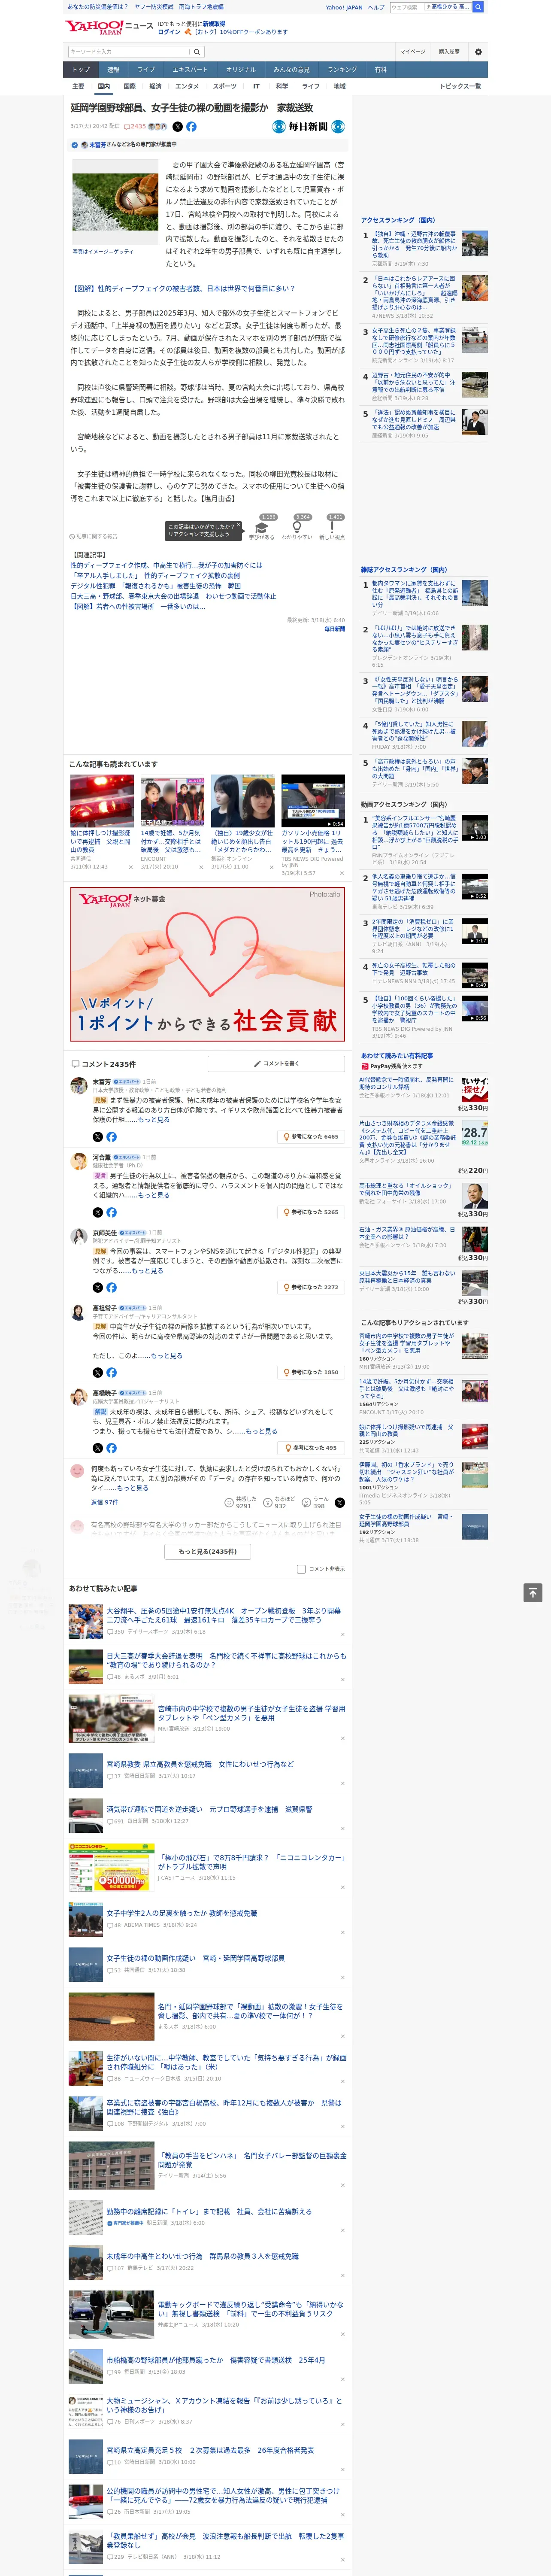Share the article on Facebook under headline
This screenshot has height=2576, width=551.
191,127
